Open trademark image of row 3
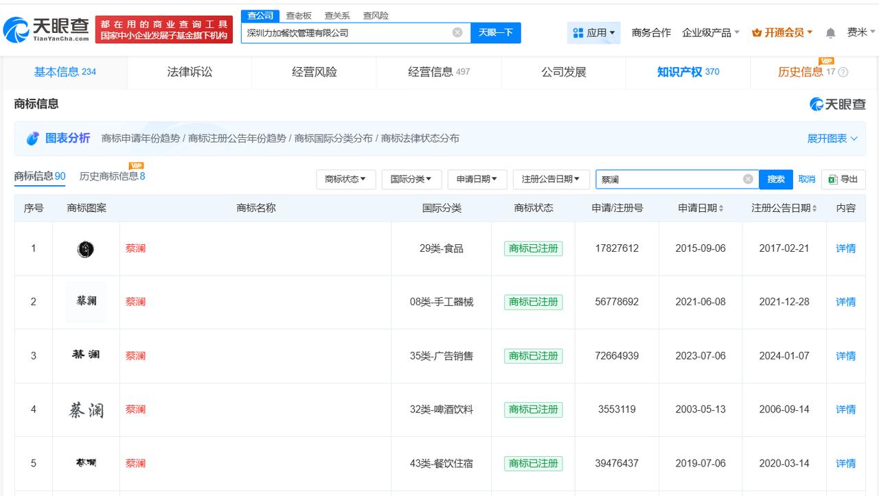This screenshot has height=496, width=879. click(x=86, y=355)
